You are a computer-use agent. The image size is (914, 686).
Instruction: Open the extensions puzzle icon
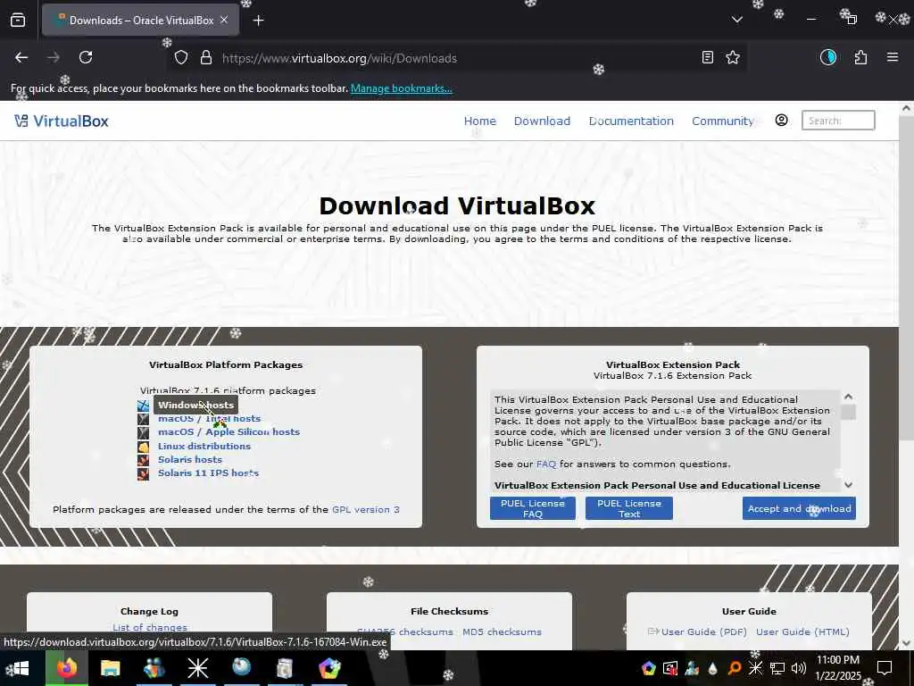click(x=860, y=57)
